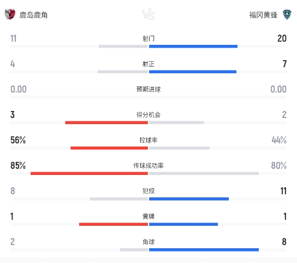This screenshot has height=269, width=297.
Task: Select the 传球成功率 stat label
Action: (x=148, y=166)
